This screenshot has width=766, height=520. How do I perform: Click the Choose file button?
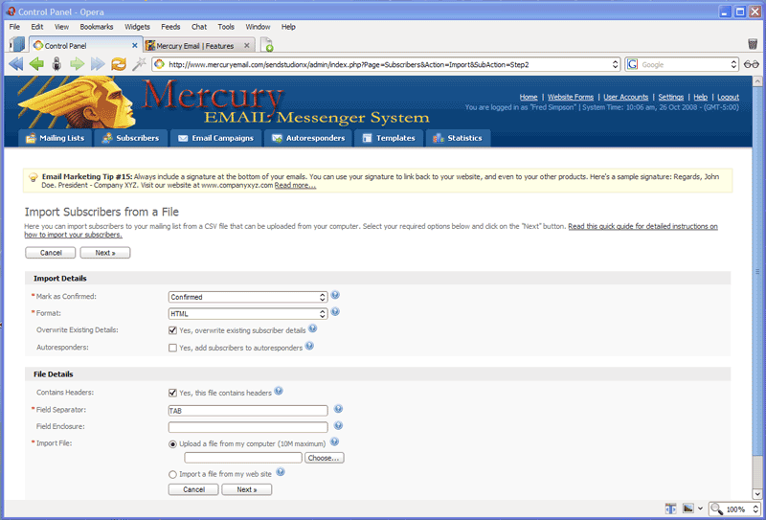click(324, 458)
